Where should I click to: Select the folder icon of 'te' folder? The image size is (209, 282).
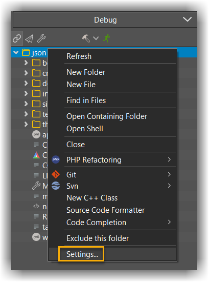[36, 114]
